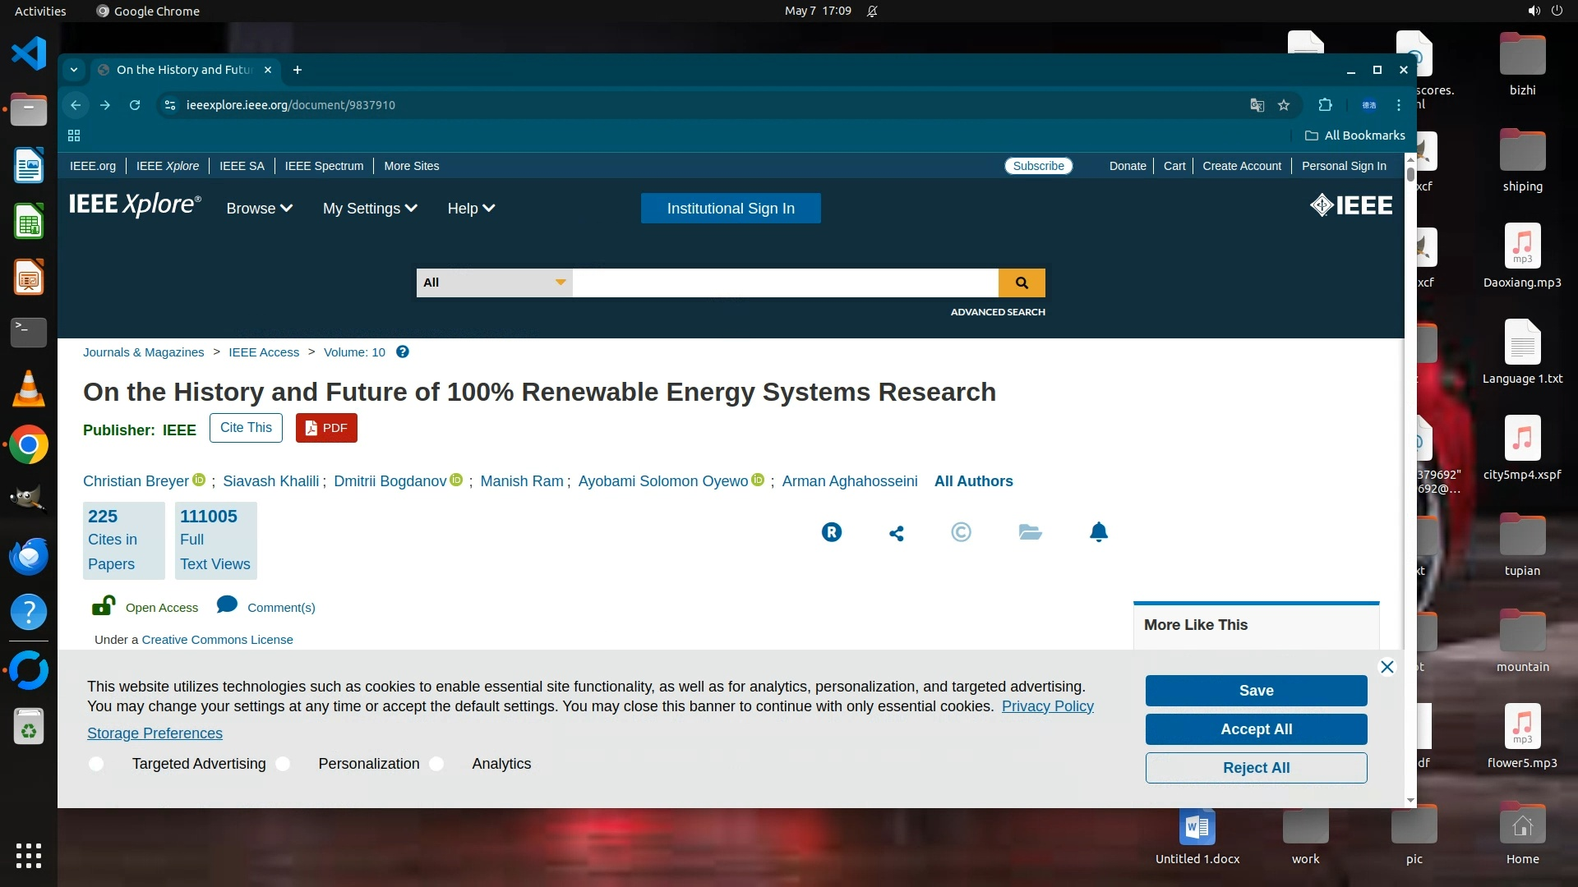
Task: Enable the Personalization toggle
Action: [x=284, y=764]
